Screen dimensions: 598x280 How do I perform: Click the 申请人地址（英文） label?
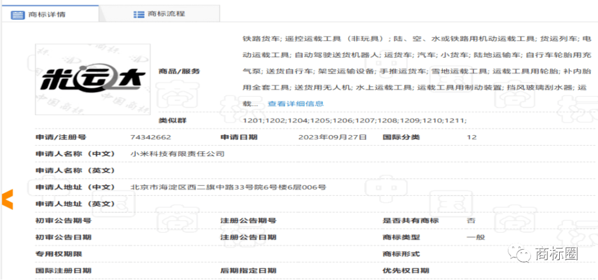75,204
